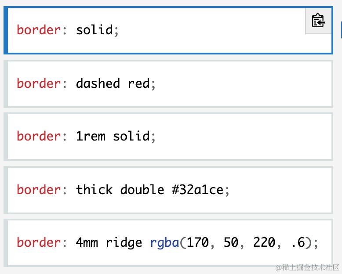This screenshot has width=342, height=274.
Task: Select the thick double #32a1ce example
Action: (168, 190)
